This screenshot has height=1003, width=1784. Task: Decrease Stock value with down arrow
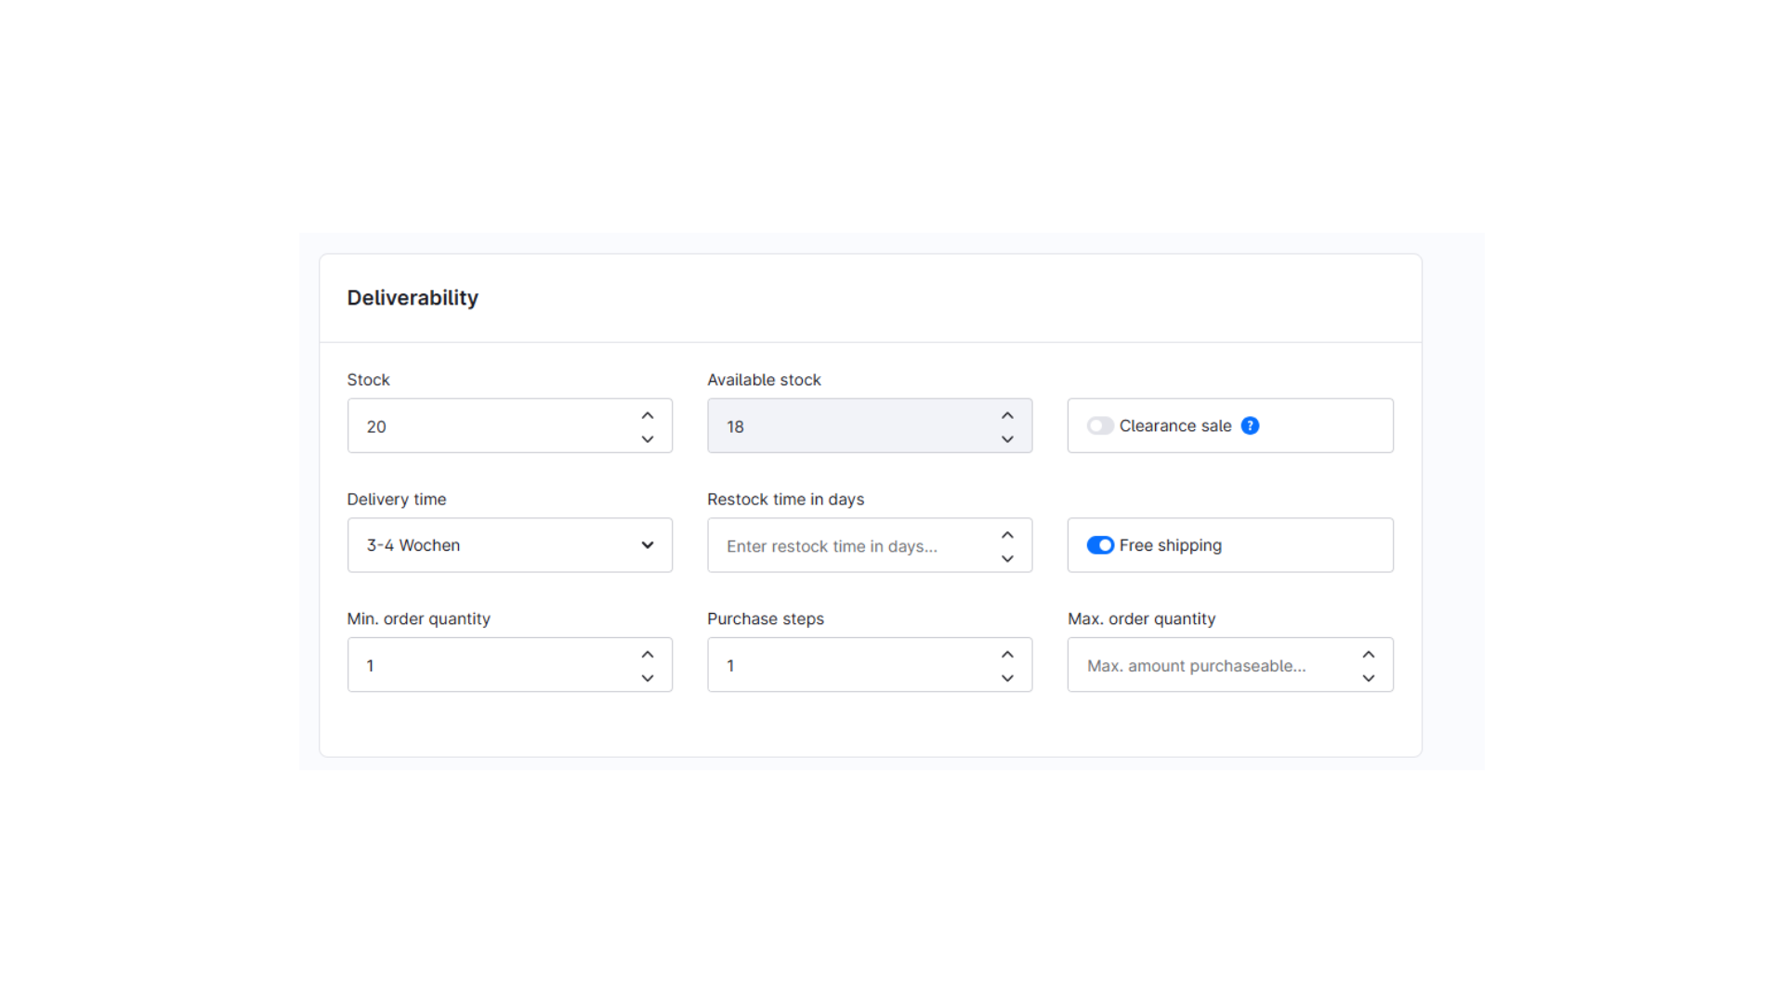pos(648,438)
